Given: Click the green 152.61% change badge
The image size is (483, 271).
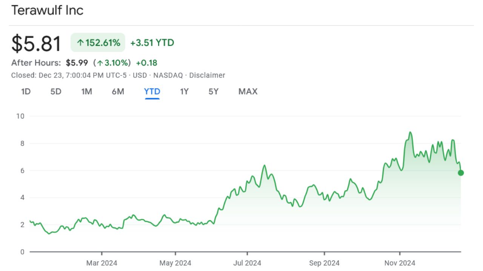Looking at the screenshot, I should click(98, 43).
